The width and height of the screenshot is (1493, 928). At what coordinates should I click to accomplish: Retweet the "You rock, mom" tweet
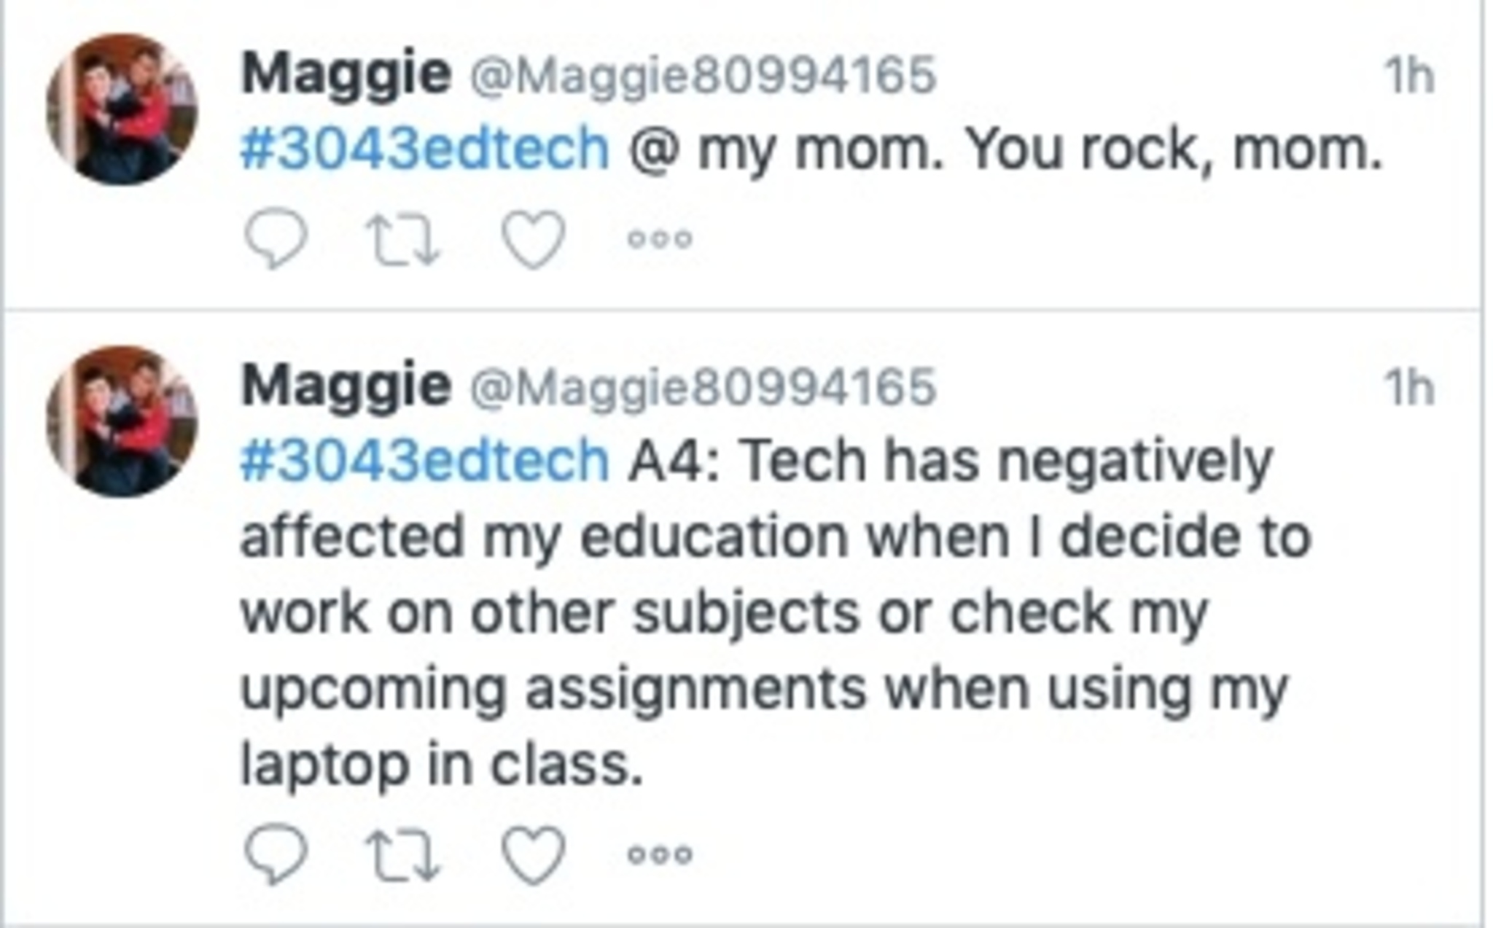tap(405, 239)
